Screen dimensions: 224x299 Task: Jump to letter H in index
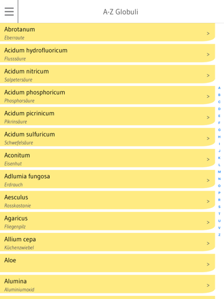(219, 137)
